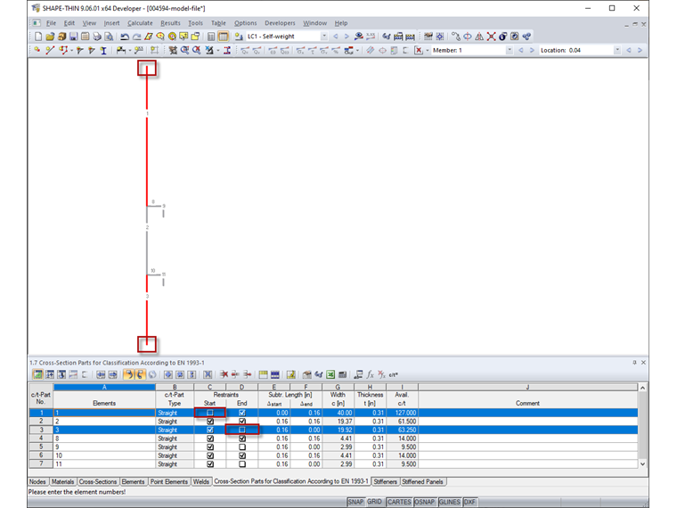Click the fx formula icon in the table toolbar
This screenshot has width=677, height=508.
pos(370,374)
